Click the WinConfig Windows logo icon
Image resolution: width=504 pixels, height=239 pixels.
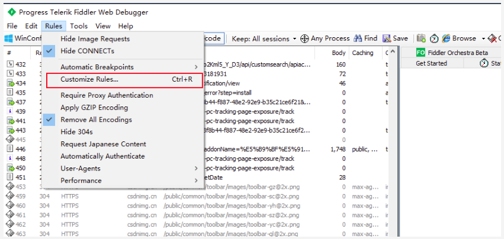[x=8, y=38]
